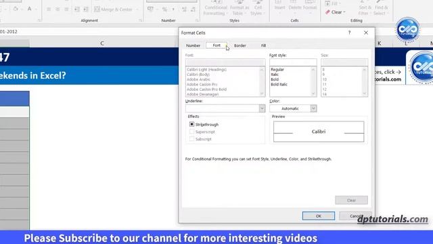Click the Increase Indent icon
This screenshot has height=244, width=433.
86,9
